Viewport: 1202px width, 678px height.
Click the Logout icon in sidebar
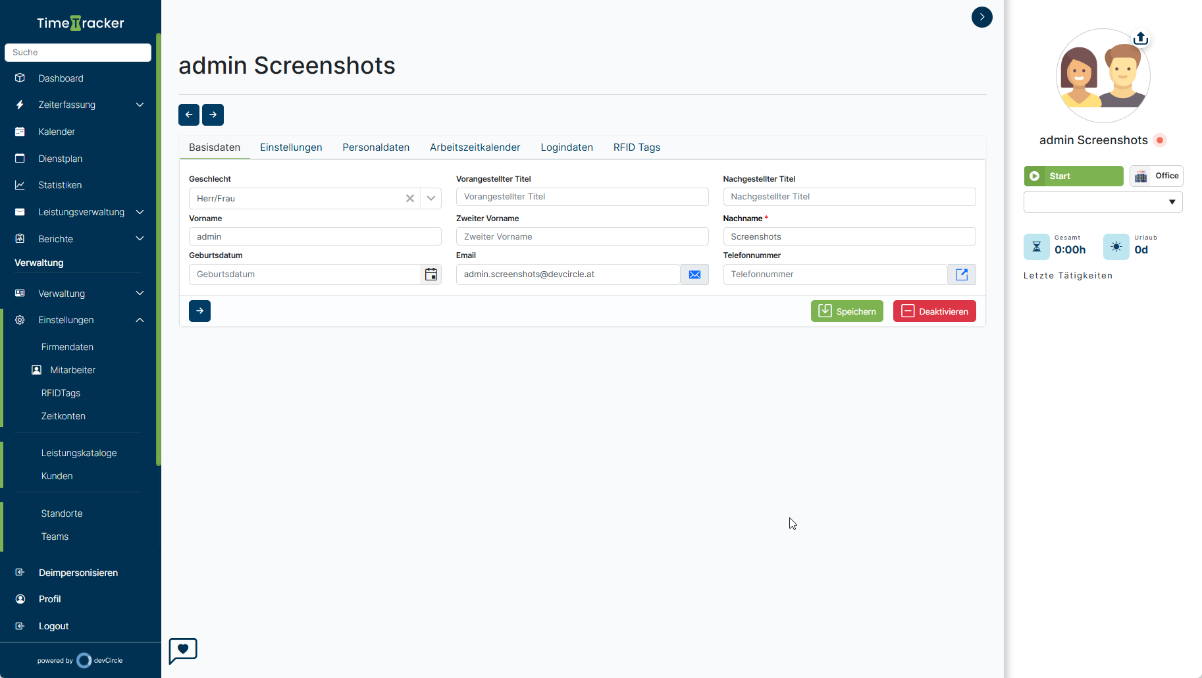tap(20, 626)
